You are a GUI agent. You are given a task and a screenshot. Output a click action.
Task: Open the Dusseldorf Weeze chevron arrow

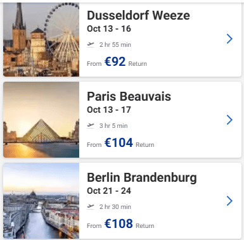click(x=229, y=39)
